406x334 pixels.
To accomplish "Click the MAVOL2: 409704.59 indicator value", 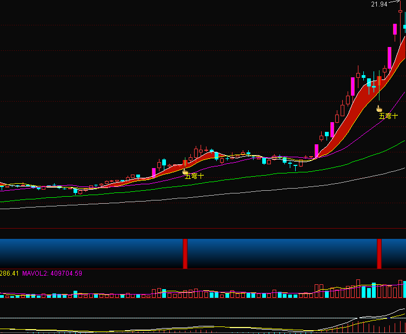I will 52,273.
